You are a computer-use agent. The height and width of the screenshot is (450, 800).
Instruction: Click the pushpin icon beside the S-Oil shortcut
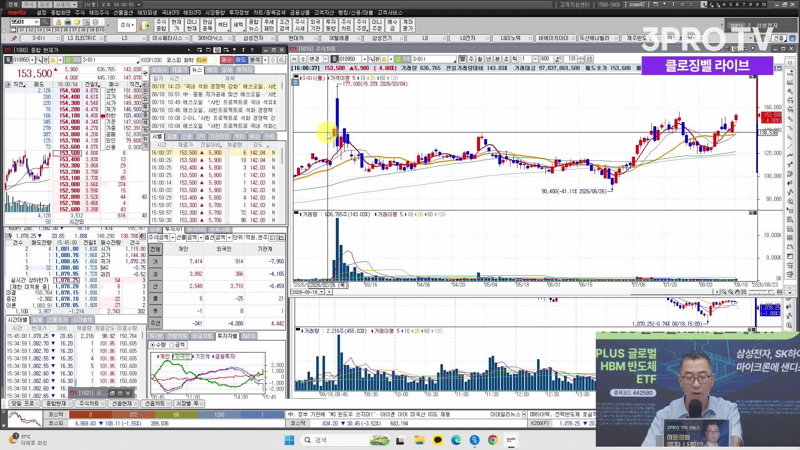tap(14, 38)
